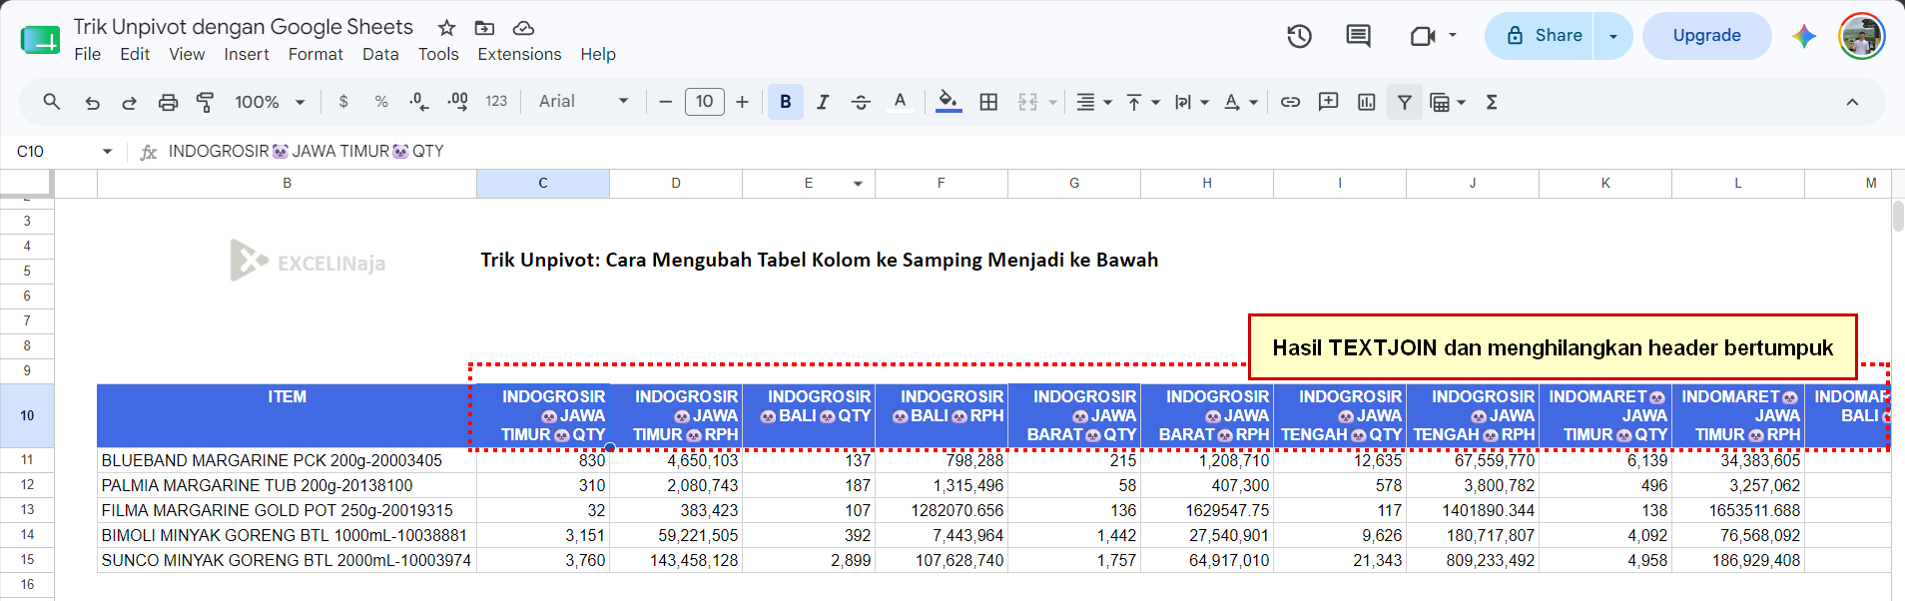Open the functions sigma menu
Viewport: 1905px width, 601px height.
click(x=1492, y=102)
